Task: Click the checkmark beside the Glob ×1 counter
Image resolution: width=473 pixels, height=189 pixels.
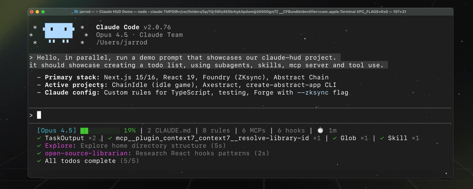Action: tap(335, 138)
